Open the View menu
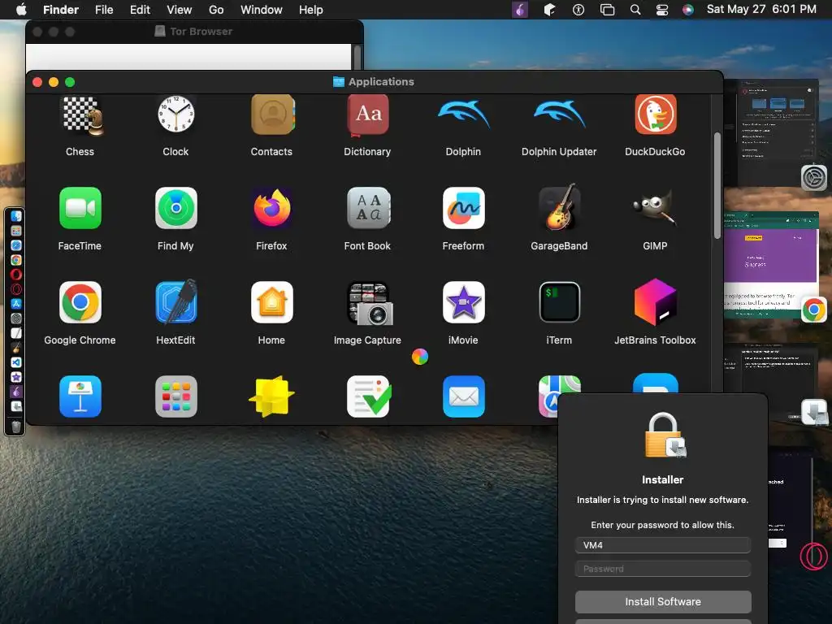 click(180, 10)
